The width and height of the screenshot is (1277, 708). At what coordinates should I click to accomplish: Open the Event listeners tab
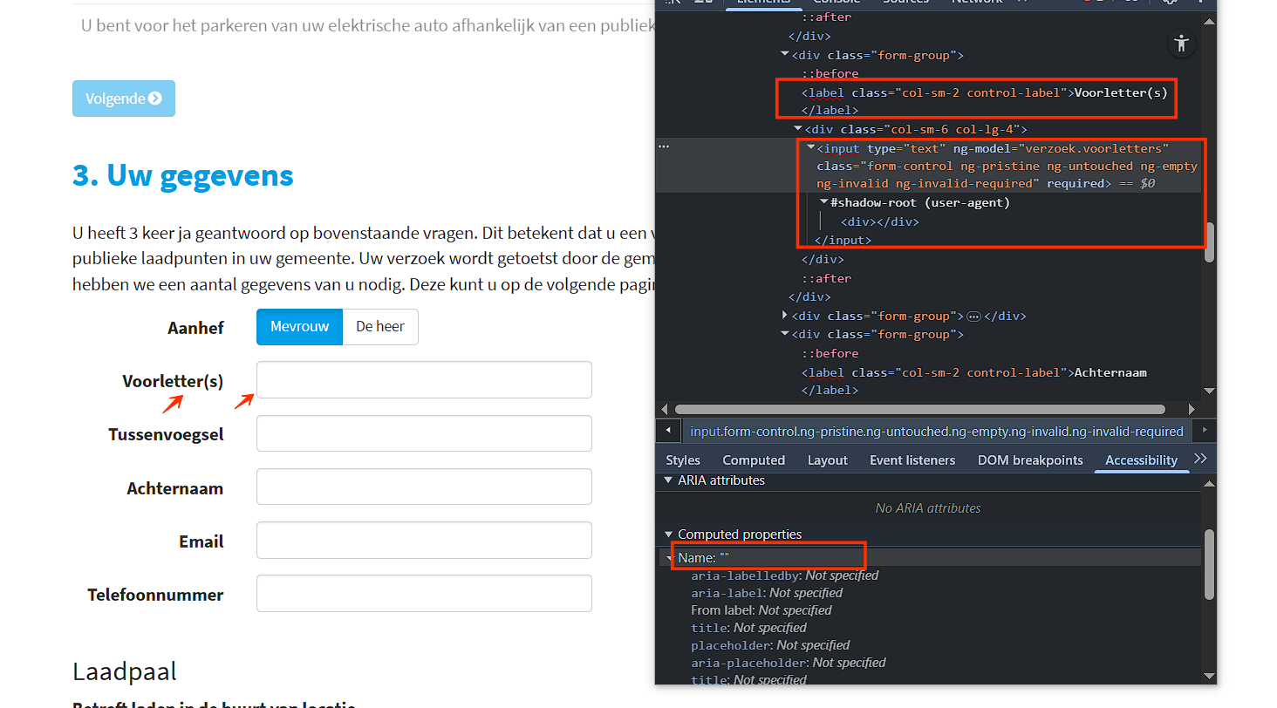pyautogui.click(x=912, y=460)
